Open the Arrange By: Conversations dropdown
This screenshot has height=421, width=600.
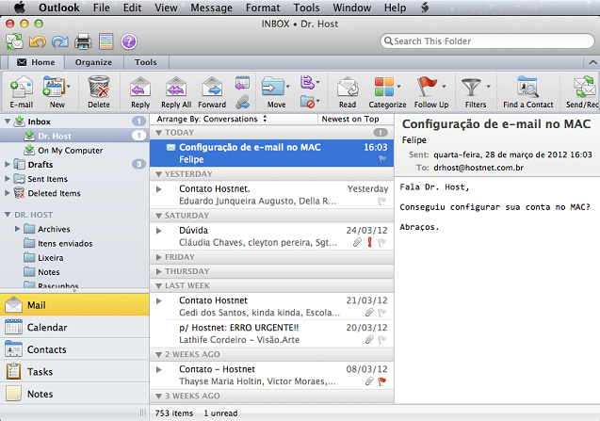pos(213,120)
